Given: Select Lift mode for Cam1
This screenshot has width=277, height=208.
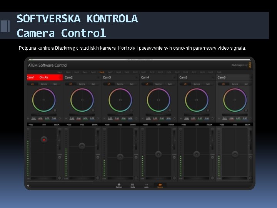Looking at the screenshot, I should [32, 84].
